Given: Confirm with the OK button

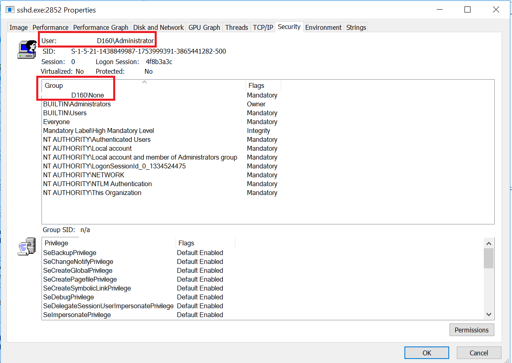Looking at the screenshot, I should 426,353.
